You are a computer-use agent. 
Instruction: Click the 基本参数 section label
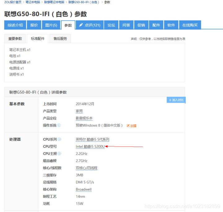(17, 104)
